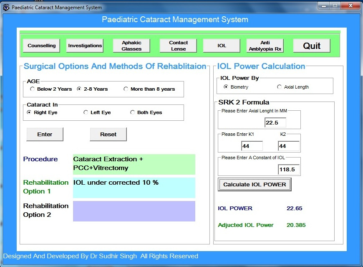Image resolution: width=363 pixels, height=267 pixels.
Task: Open Anti Amblyopia Rx section
Action: tap(265, 46)
